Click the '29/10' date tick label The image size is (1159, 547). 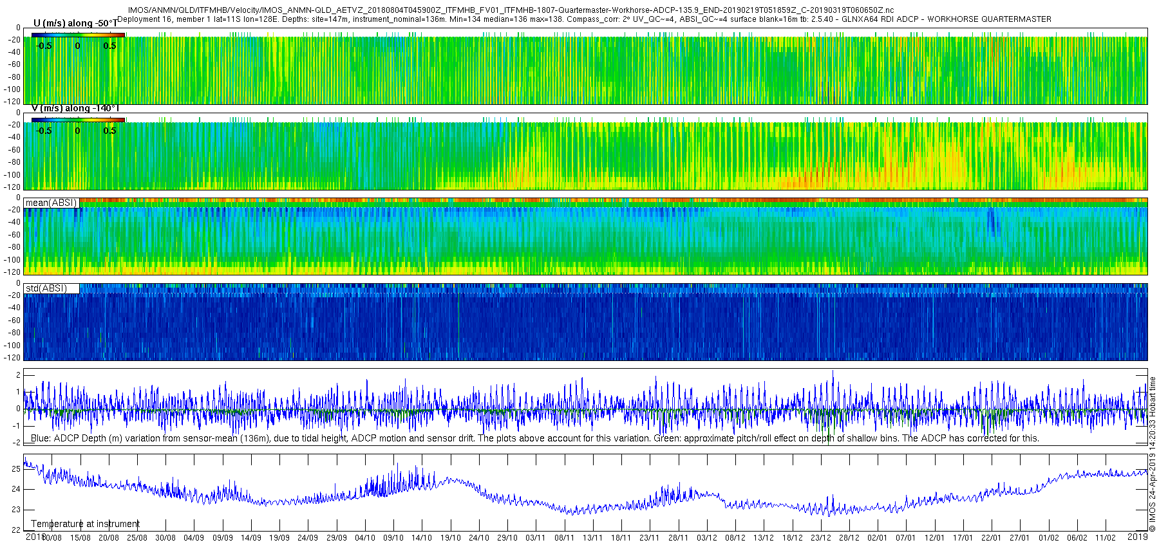[x=507, y=538]
